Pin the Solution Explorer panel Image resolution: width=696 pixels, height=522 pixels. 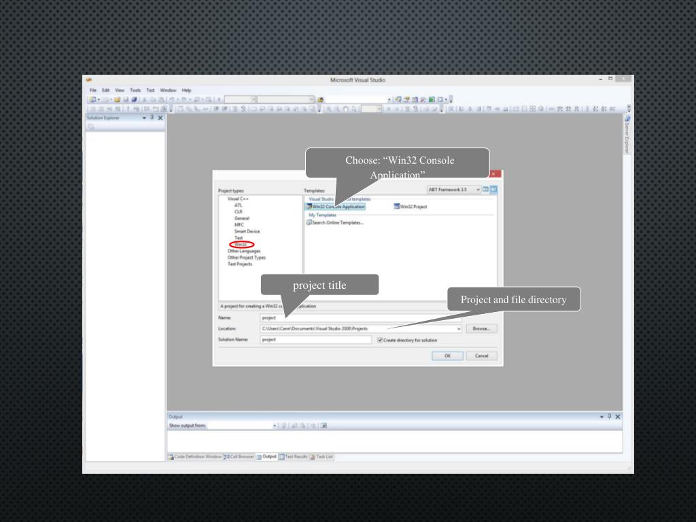(152, 118)
